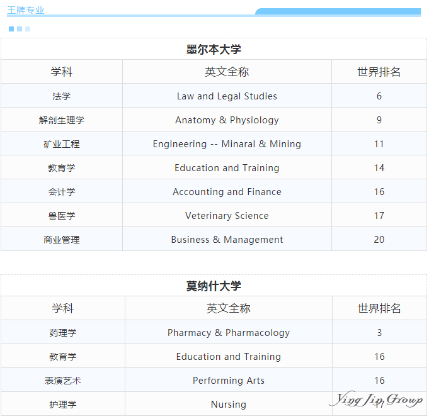Select the 矿业工程 cell

coord(62,144)
